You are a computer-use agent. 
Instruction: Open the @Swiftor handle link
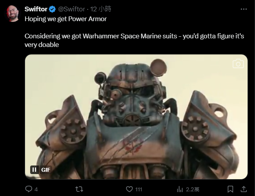click(x=72, y=9)
